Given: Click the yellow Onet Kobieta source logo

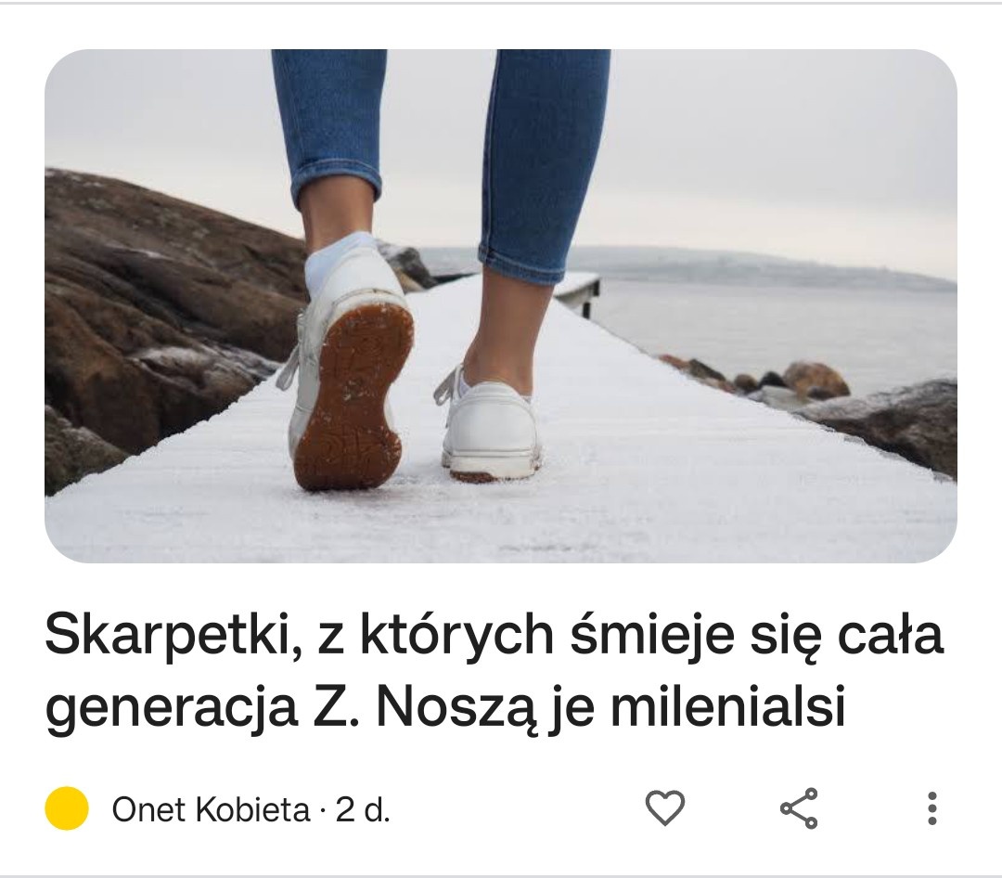Looking at the screenshot, I should 67,808.
